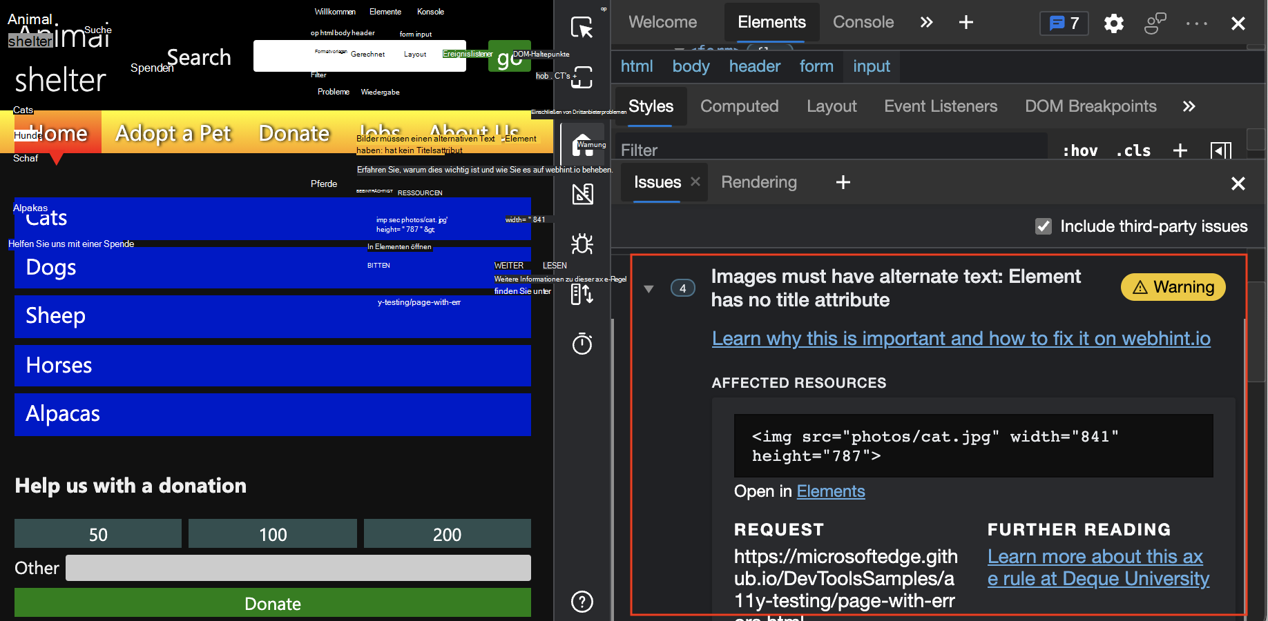Uncheck Include third-party issues
Image resolution: width=1268 pixels, height=621 pixels.
1044,226
